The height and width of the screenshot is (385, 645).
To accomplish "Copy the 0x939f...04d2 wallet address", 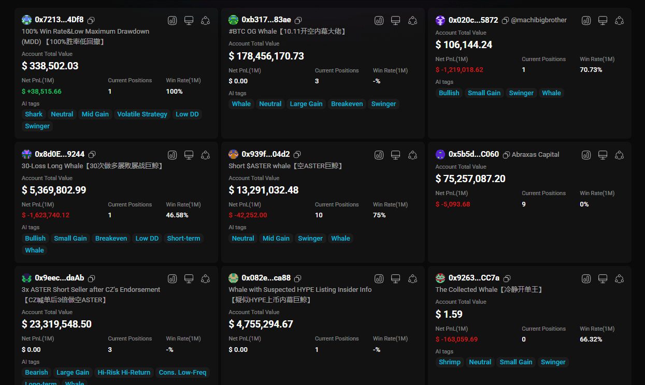I will coord(297,154).
